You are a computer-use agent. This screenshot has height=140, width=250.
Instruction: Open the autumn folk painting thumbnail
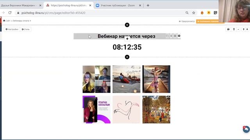pos(156,110)
